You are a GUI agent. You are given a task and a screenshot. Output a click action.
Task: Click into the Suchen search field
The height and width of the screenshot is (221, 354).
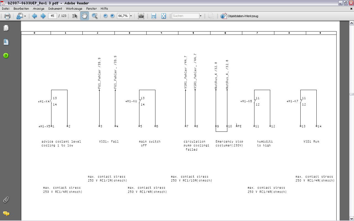[x=185, y=16]
